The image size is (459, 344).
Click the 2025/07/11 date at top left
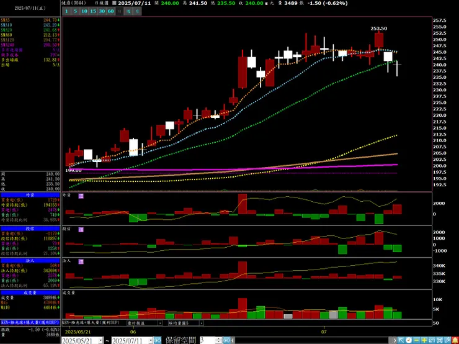(30, 8)
